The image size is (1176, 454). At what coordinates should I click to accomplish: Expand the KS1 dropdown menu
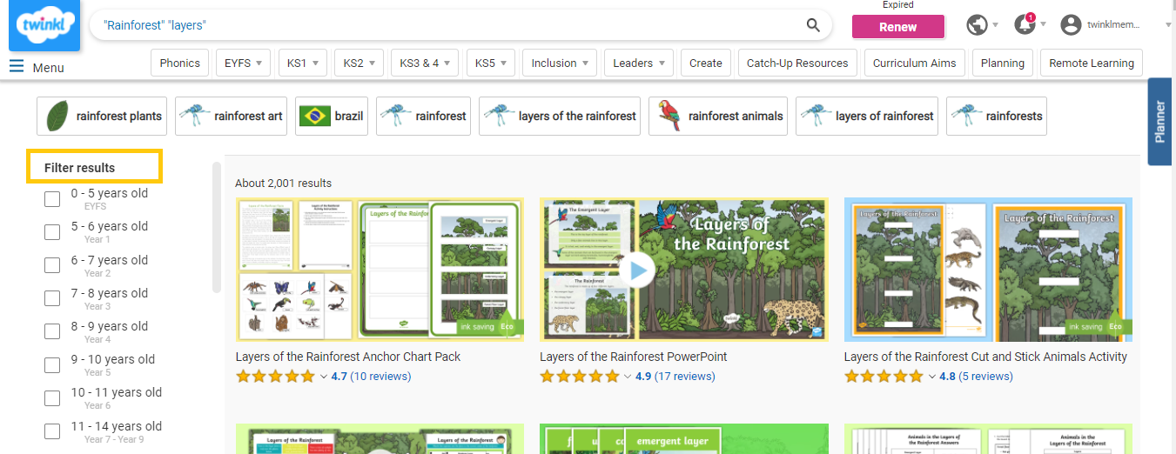pyautogui.click(x=304, y=63)
